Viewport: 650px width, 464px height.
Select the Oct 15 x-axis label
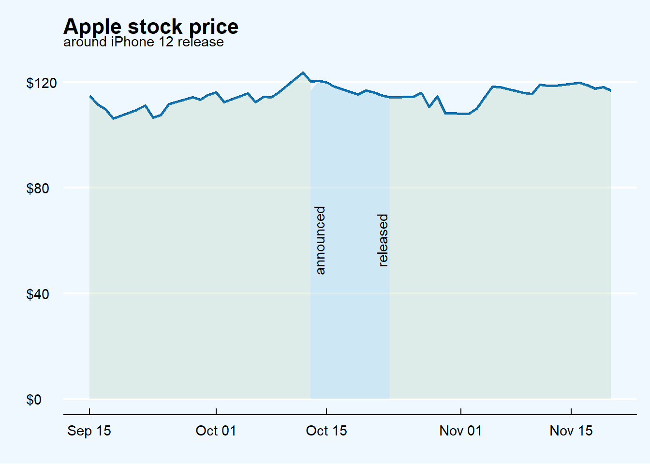326,431
